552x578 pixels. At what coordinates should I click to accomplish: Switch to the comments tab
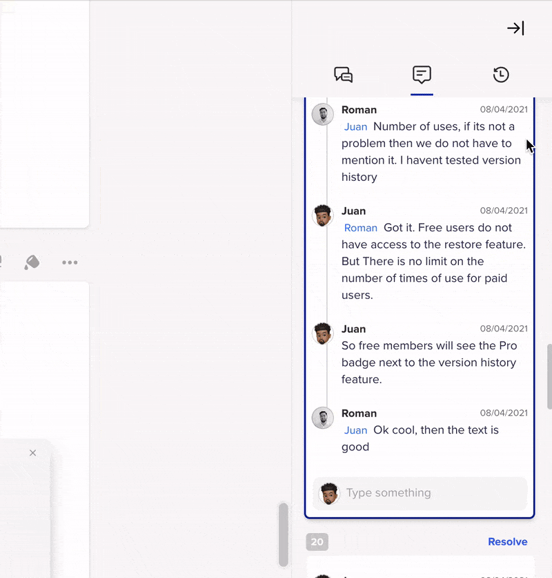click(422, 75)
